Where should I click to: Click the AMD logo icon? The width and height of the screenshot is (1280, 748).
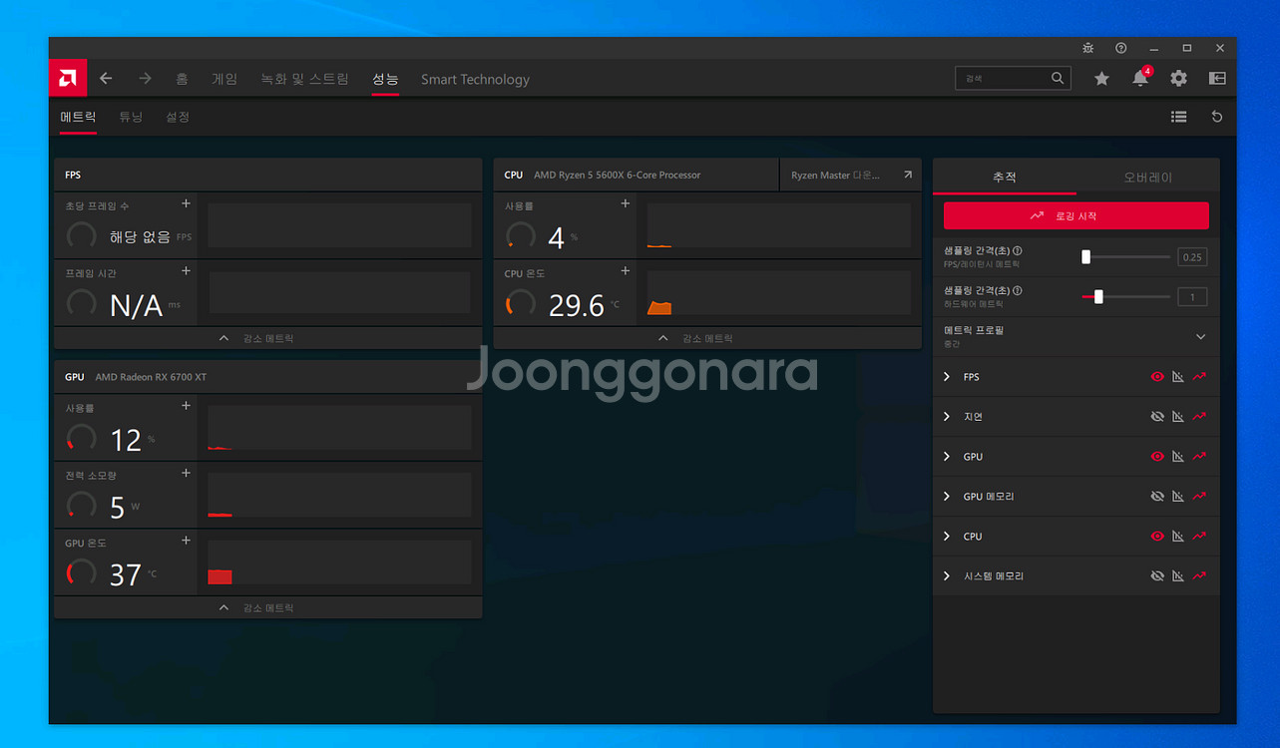[68, 78]
